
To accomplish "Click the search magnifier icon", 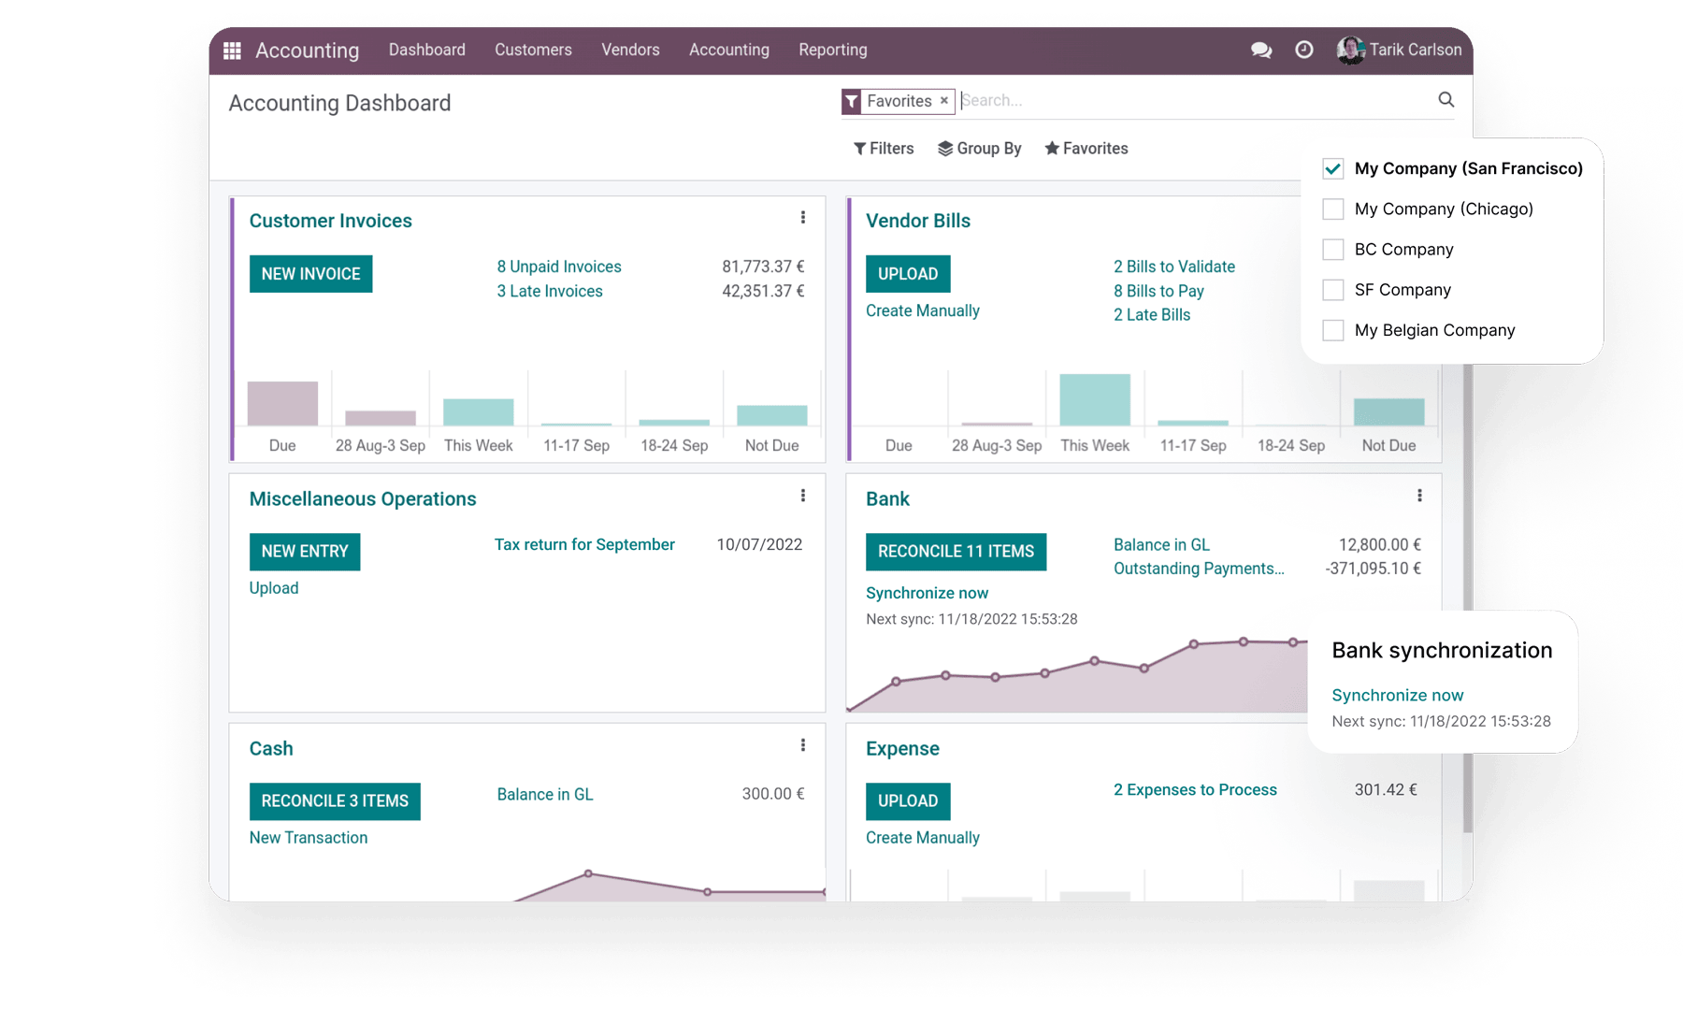I will [x=1446, y=99].
